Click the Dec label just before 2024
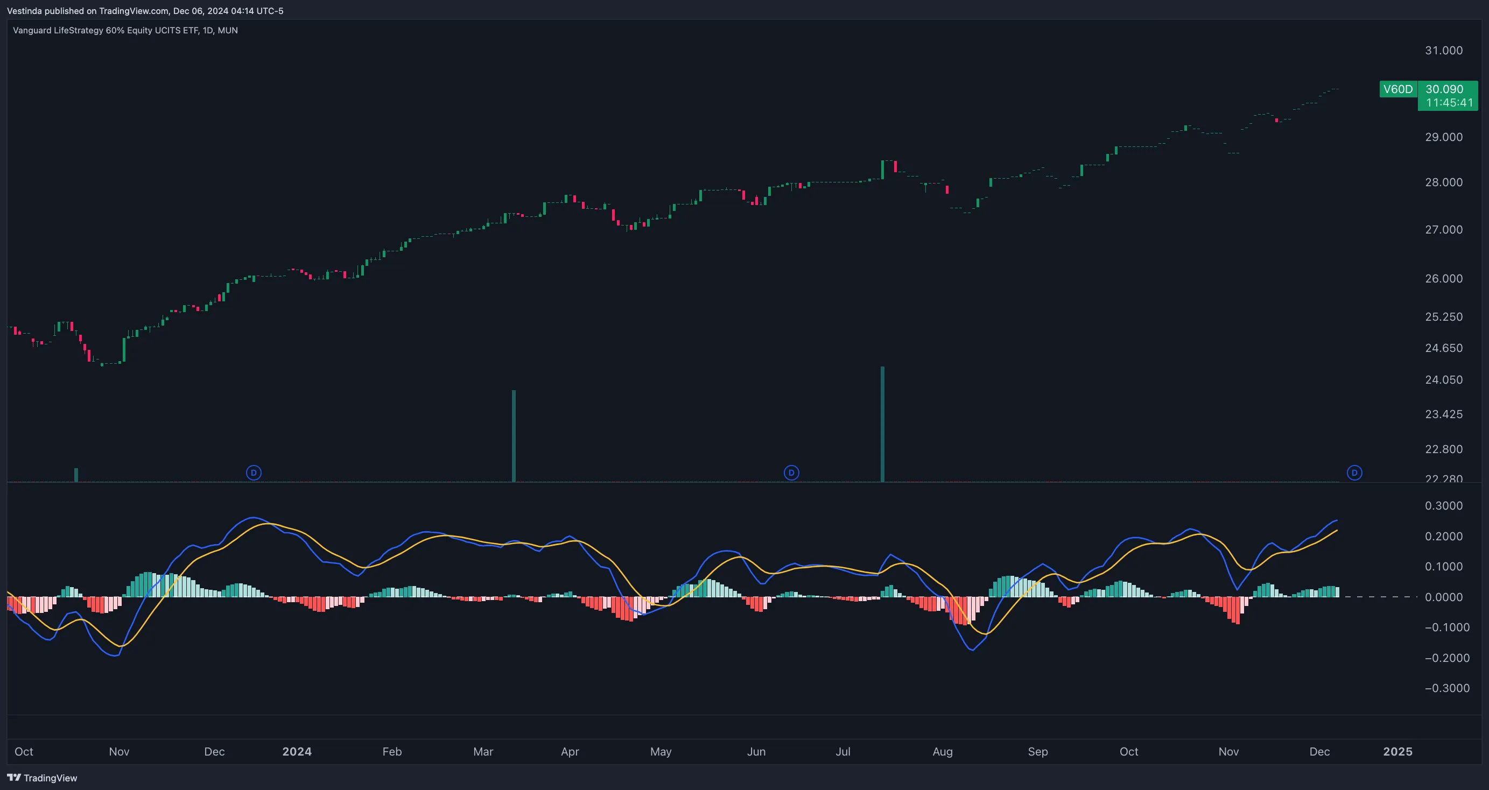This screenshot has width=1489, height=790. point(214,751)
